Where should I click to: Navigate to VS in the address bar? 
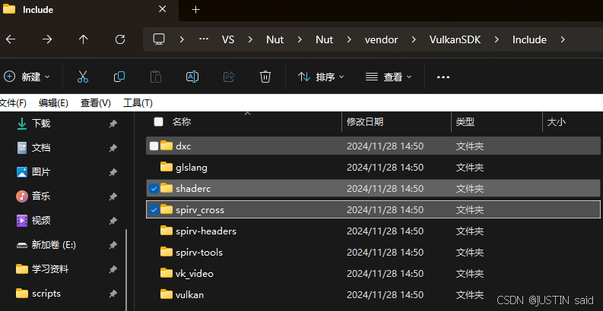coord(228,39)
